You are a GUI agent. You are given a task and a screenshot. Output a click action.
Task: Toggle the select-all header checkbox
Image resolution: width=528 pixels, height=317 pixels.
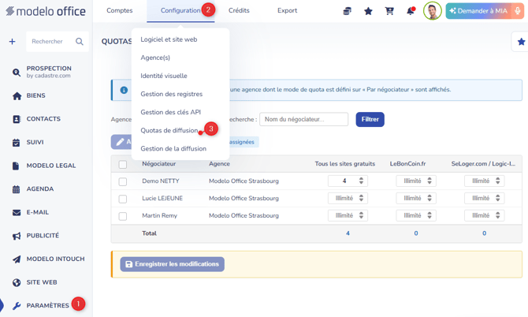tap(123, 164)
